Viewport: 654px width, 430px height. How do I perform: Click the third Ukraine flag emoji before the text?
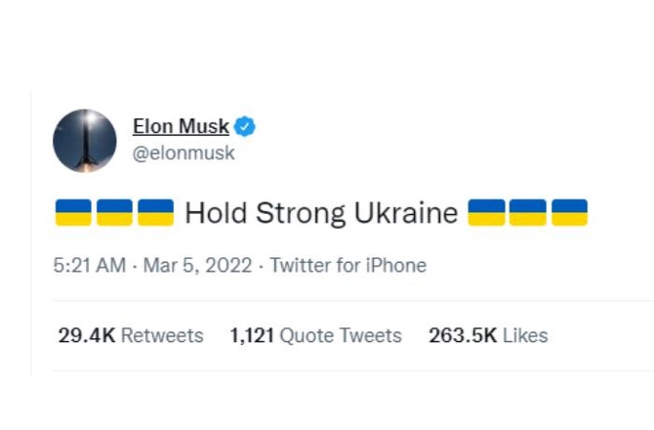[x=156, y=212]
